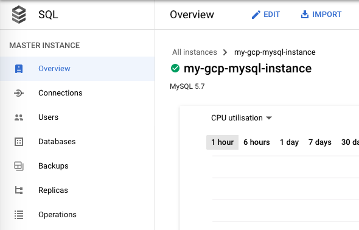Viewport: 359px width, 230px height.
Task: Open the CPU utilisation metric dropdown
Action: click(x=242, y=118)
